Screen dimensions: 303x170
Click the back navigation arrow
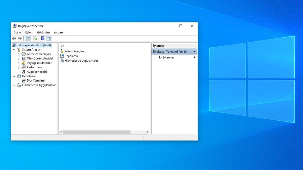pyautogui.click(x=14, y=38)
